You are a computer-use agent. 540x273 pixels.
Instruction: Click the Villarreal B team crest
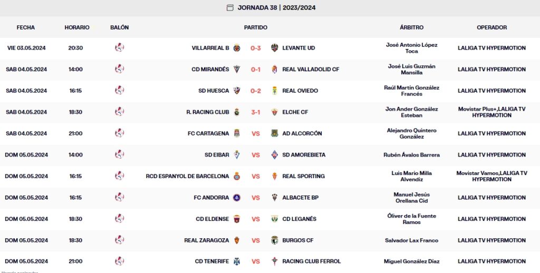(237, 48)
